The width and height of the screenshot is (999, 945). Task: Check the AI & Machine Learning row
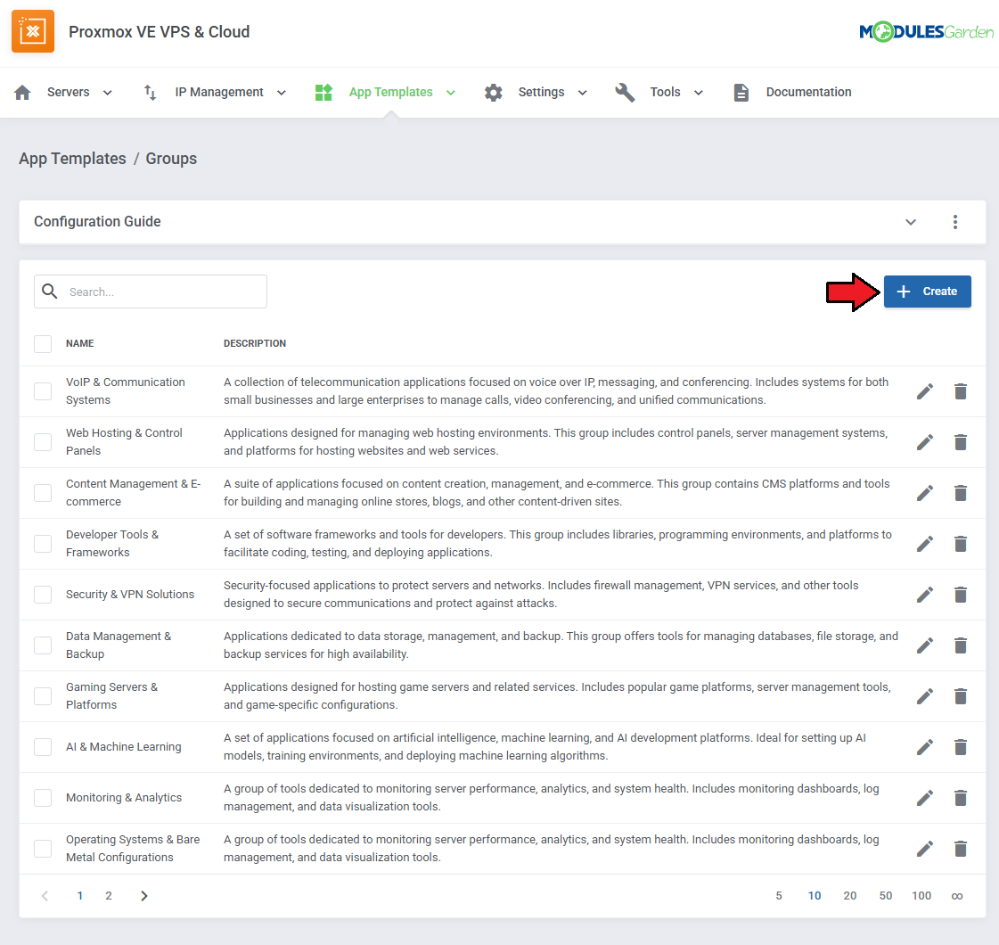[43, 747]
